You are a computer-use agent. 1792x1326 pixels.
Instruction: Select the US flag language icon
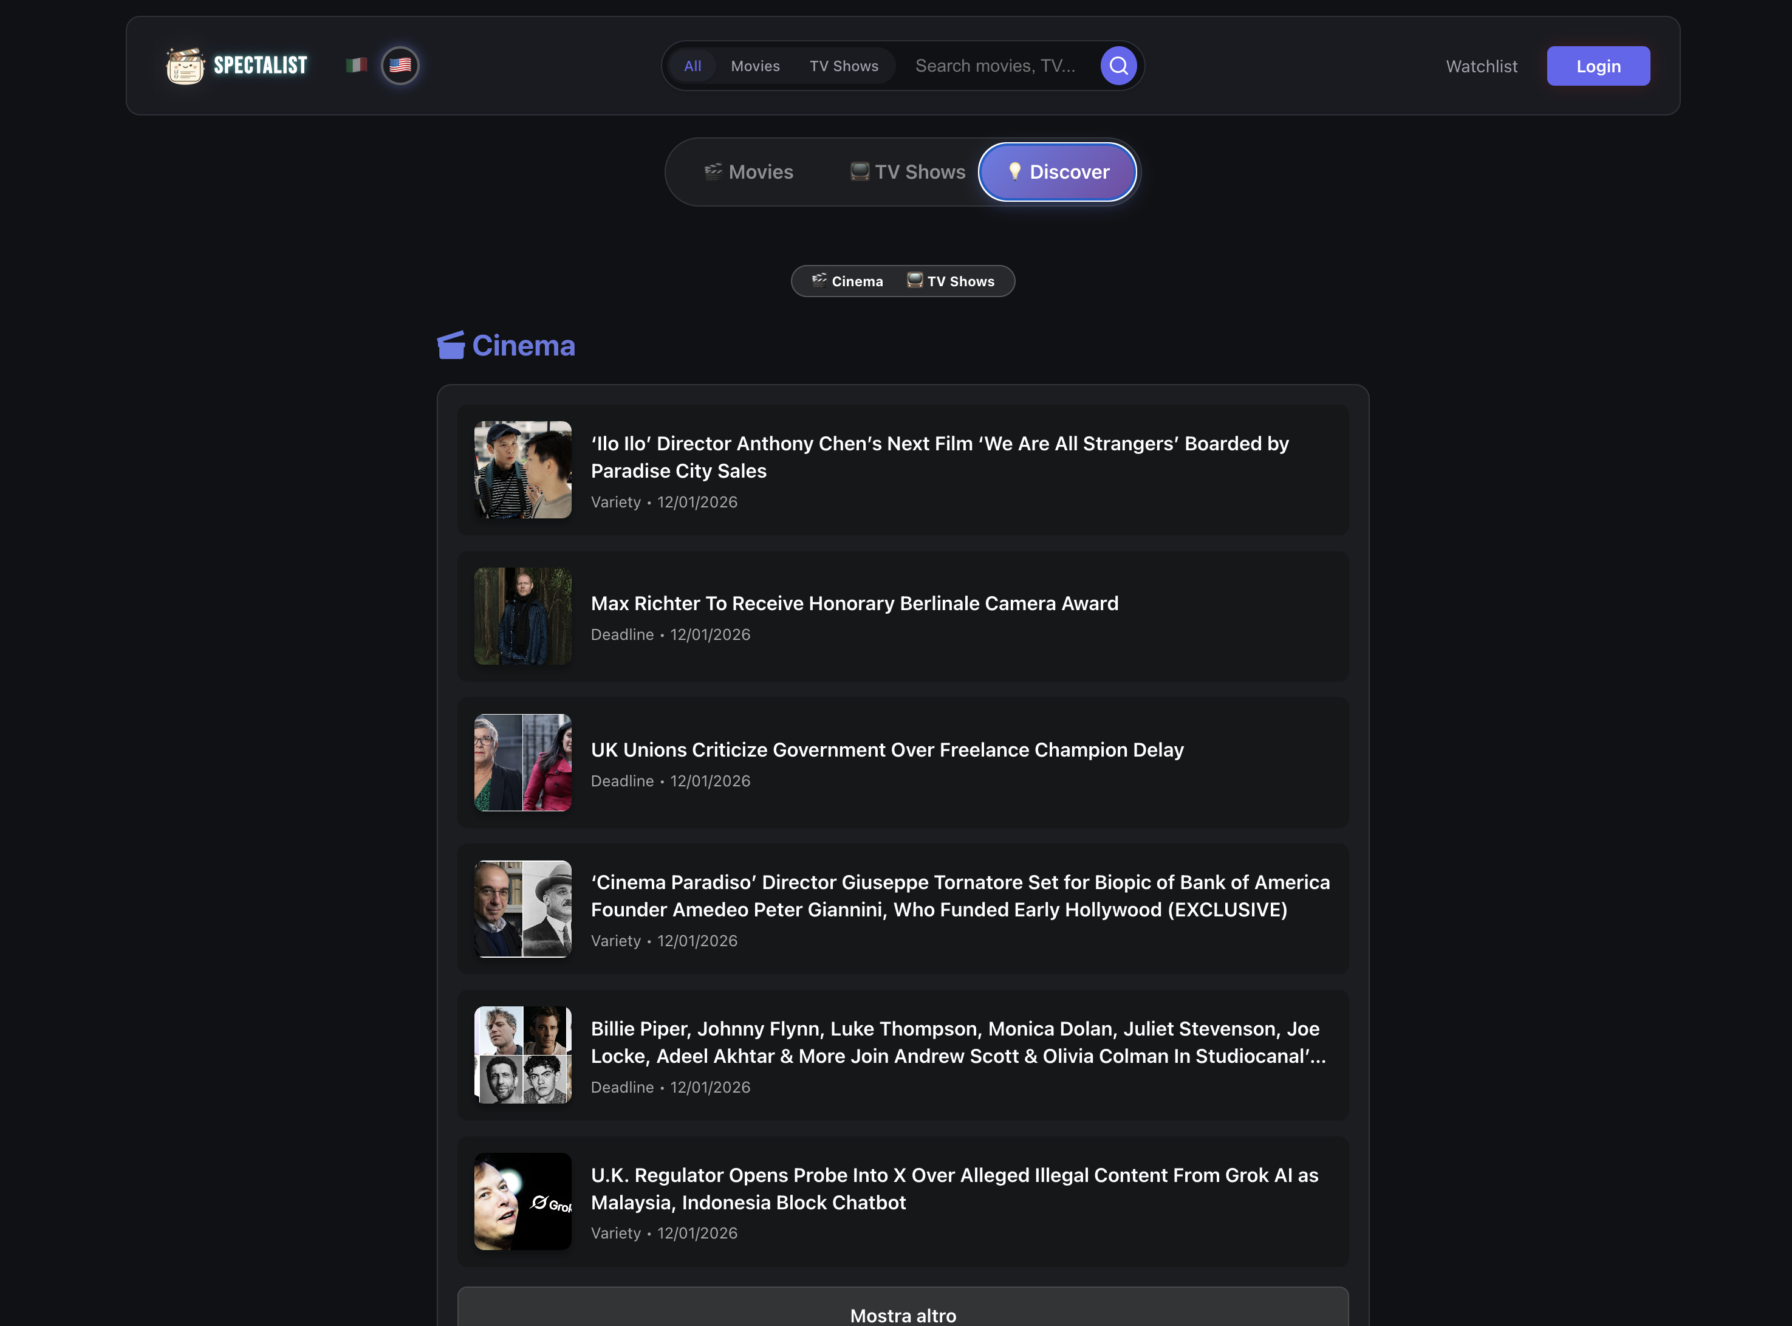tap(400, 66)
